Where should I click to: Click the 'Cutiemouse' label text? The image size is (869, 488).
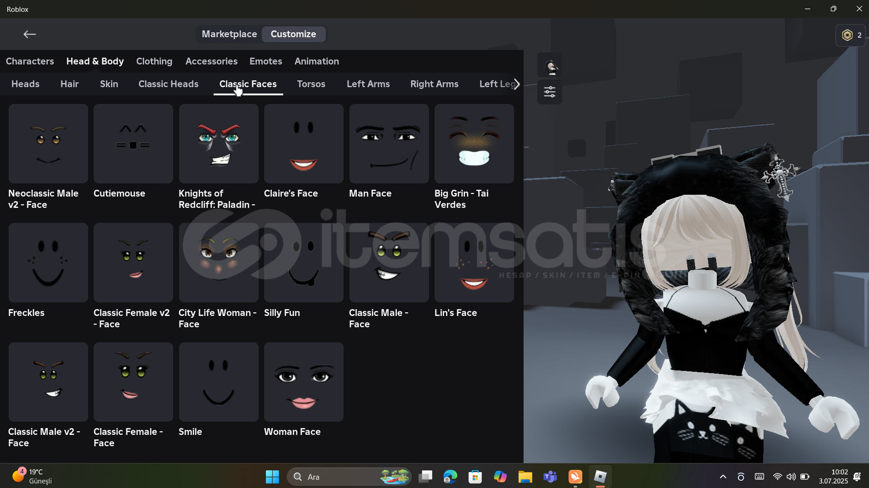119,193
